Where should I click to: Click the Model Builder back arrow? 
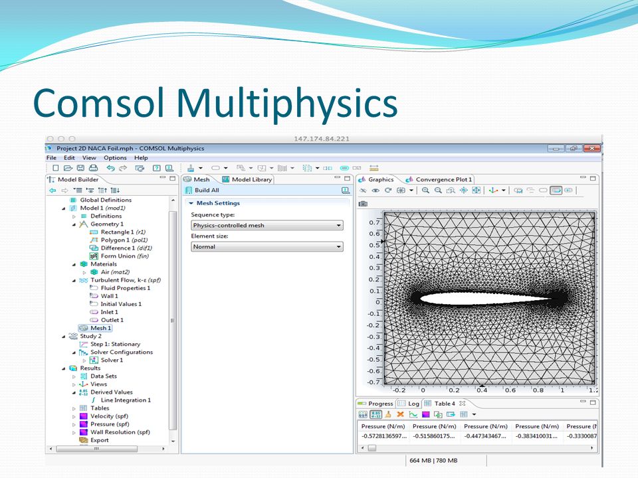pyautogui.click(x=53, y=191)
